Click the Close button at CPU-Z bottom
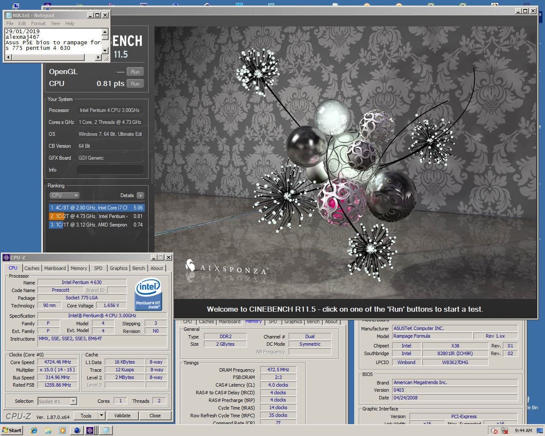545x436 pixels. tap(155, 416)
